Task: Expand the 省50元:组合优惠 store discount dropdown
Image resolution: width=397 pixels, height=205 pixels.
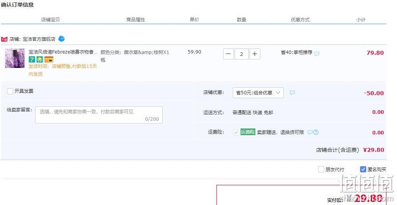Action: pos(258,93)
